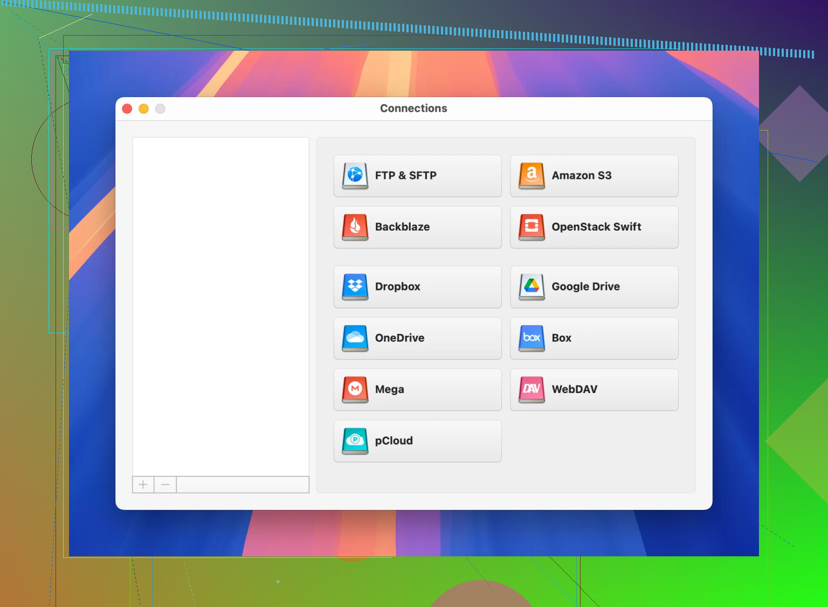The image size is (828, 607).
Task: Add a connection with the plus button
Action: [x=143, y=485]
